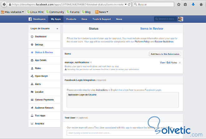This screenshot has width=206, height=139.
Task: Click the App Details cube icon
Action: 32,60
